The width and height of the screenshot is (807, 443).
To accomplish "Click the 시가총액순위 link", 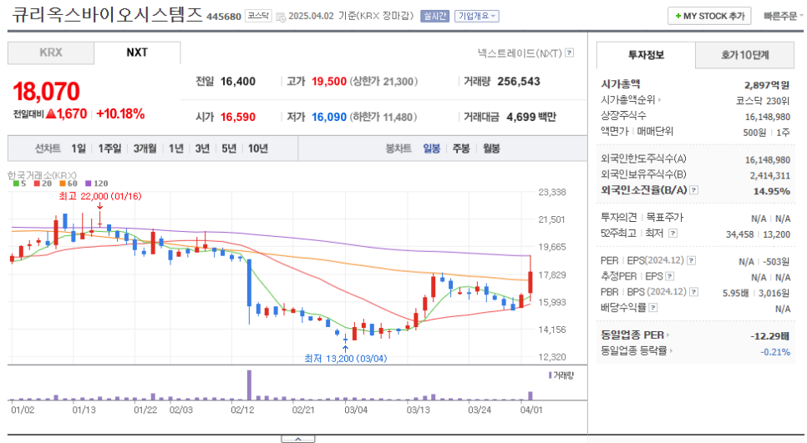I will pyautogui.click(x=627, y=100).
